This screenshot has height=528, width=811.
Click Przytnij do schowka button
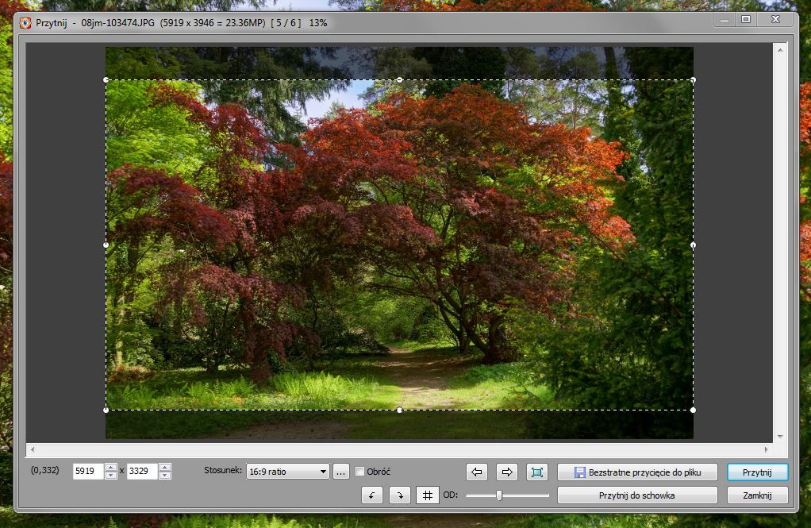[637, 495]
